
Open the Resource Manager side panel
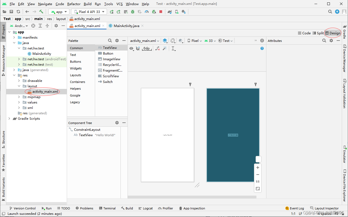click(x=4, y=60)
